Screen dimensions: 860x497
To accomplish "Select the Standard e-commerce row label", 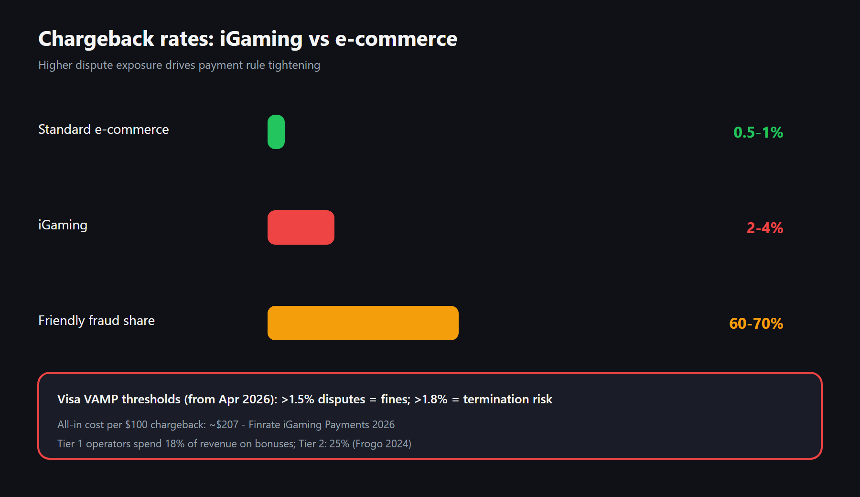I will (x=104, y=130).
